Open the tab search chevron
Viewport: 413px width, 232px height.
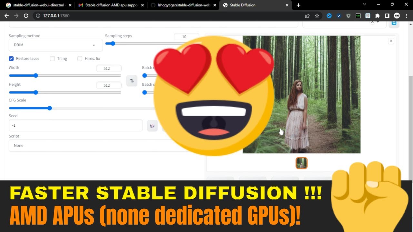[x=364, y=5]
